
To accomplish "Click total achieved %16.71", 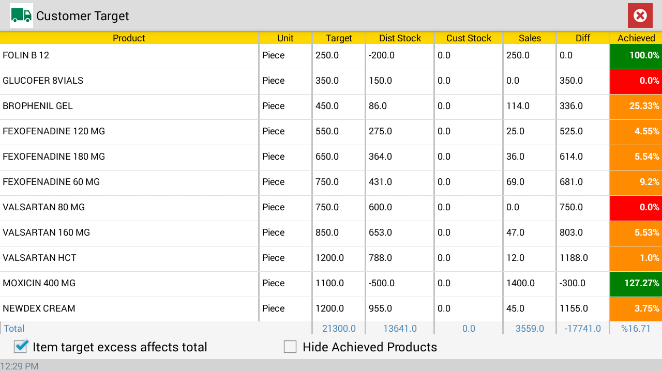I will tap(636, 328).
